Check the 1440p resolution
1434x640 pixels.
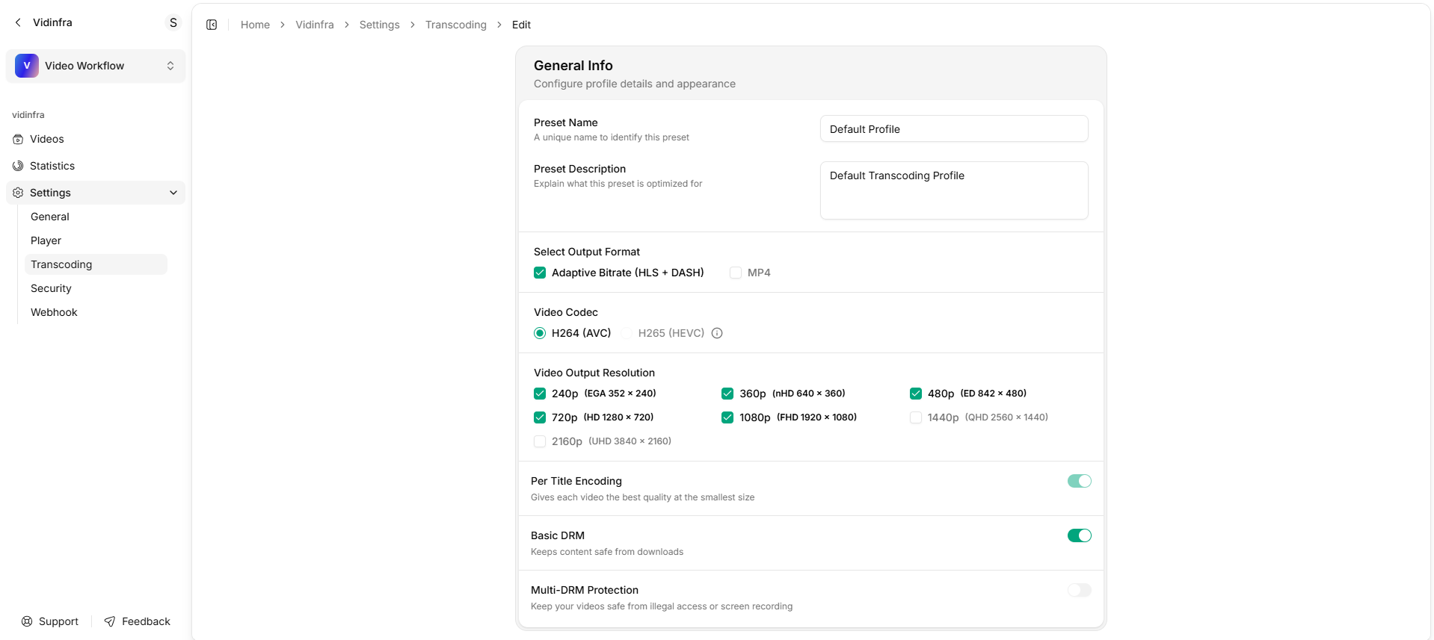916,417
